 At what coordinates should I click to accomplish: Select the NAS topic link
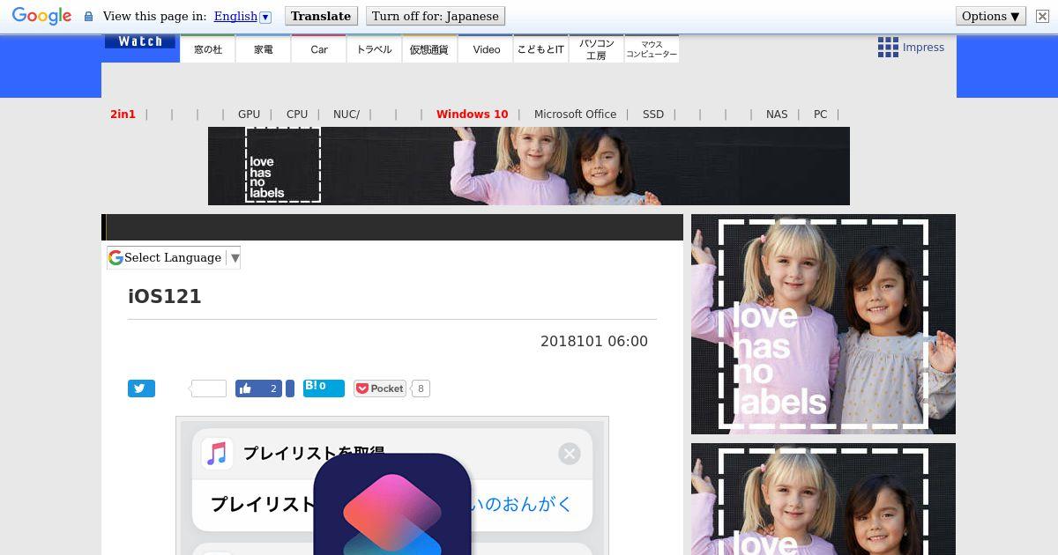point(777,115)
